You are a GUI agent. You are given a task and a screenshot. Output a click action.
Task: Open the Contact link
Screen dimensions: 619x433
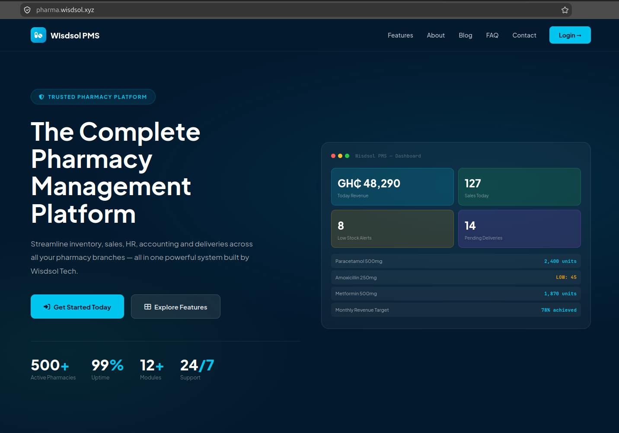(x=524, y=35)
